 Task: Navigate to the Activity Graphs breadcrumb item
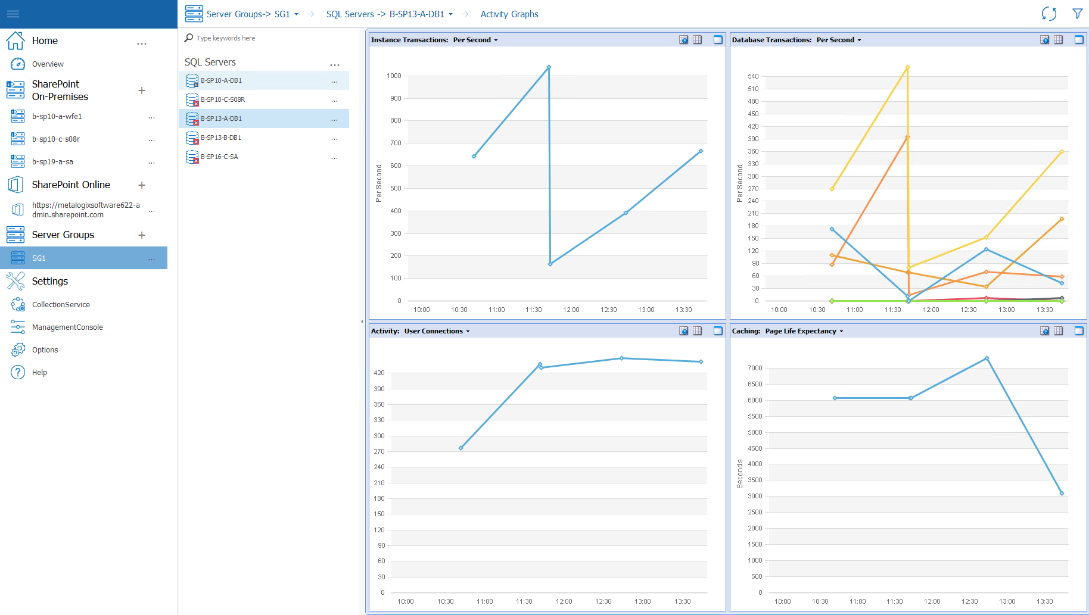click(509, 14)
